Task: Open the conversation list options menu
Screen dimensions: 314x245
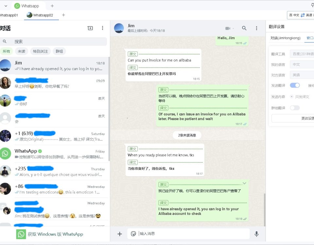Action: coord(102,28)
